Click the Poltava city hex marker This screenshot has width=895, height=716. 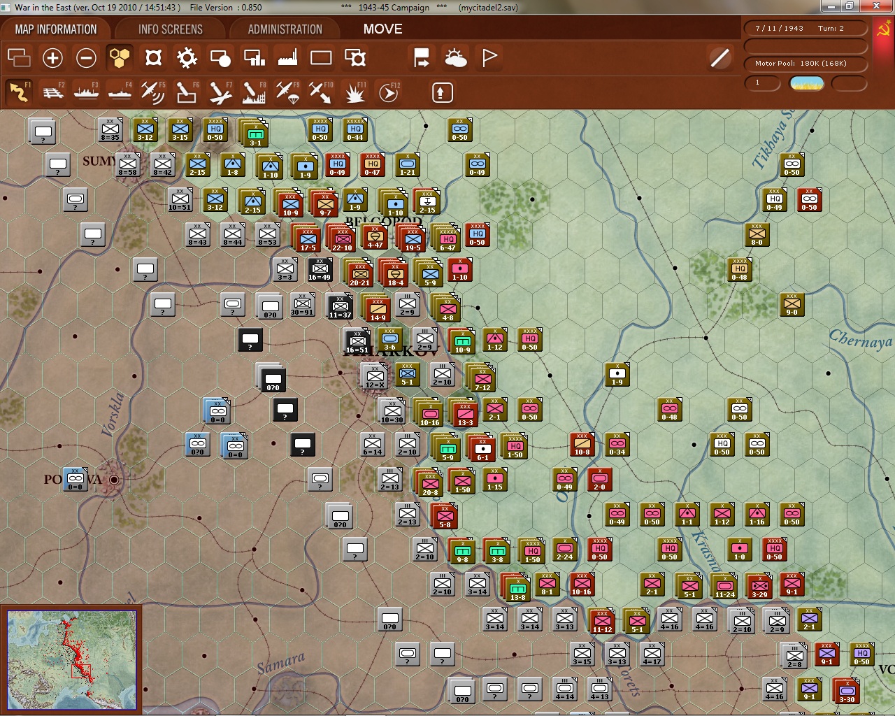114,480
